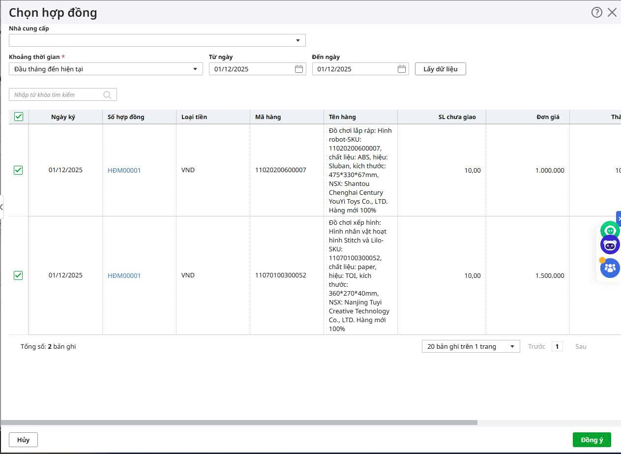The image size is (621, 454).
Task: Click the purple robot face icon
Action: [x=610, y=245]
